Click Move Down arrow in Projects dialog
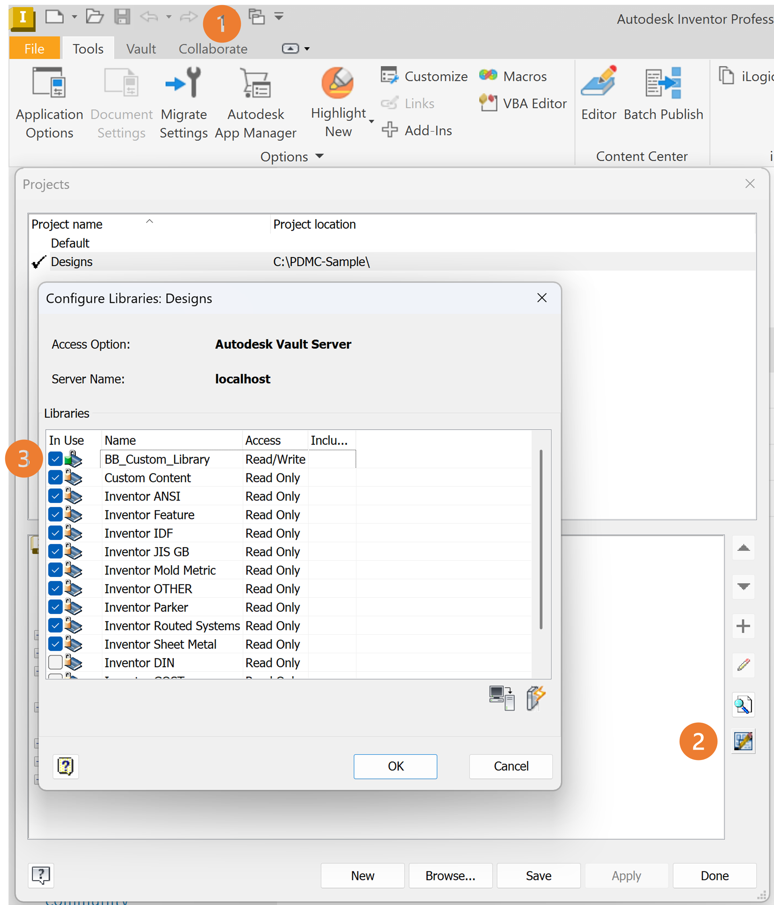 point(743,587)
